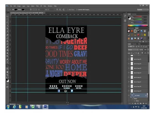Click the Windows Start button
The height and width of the screenshot is (116, 155).
point(8,107)
